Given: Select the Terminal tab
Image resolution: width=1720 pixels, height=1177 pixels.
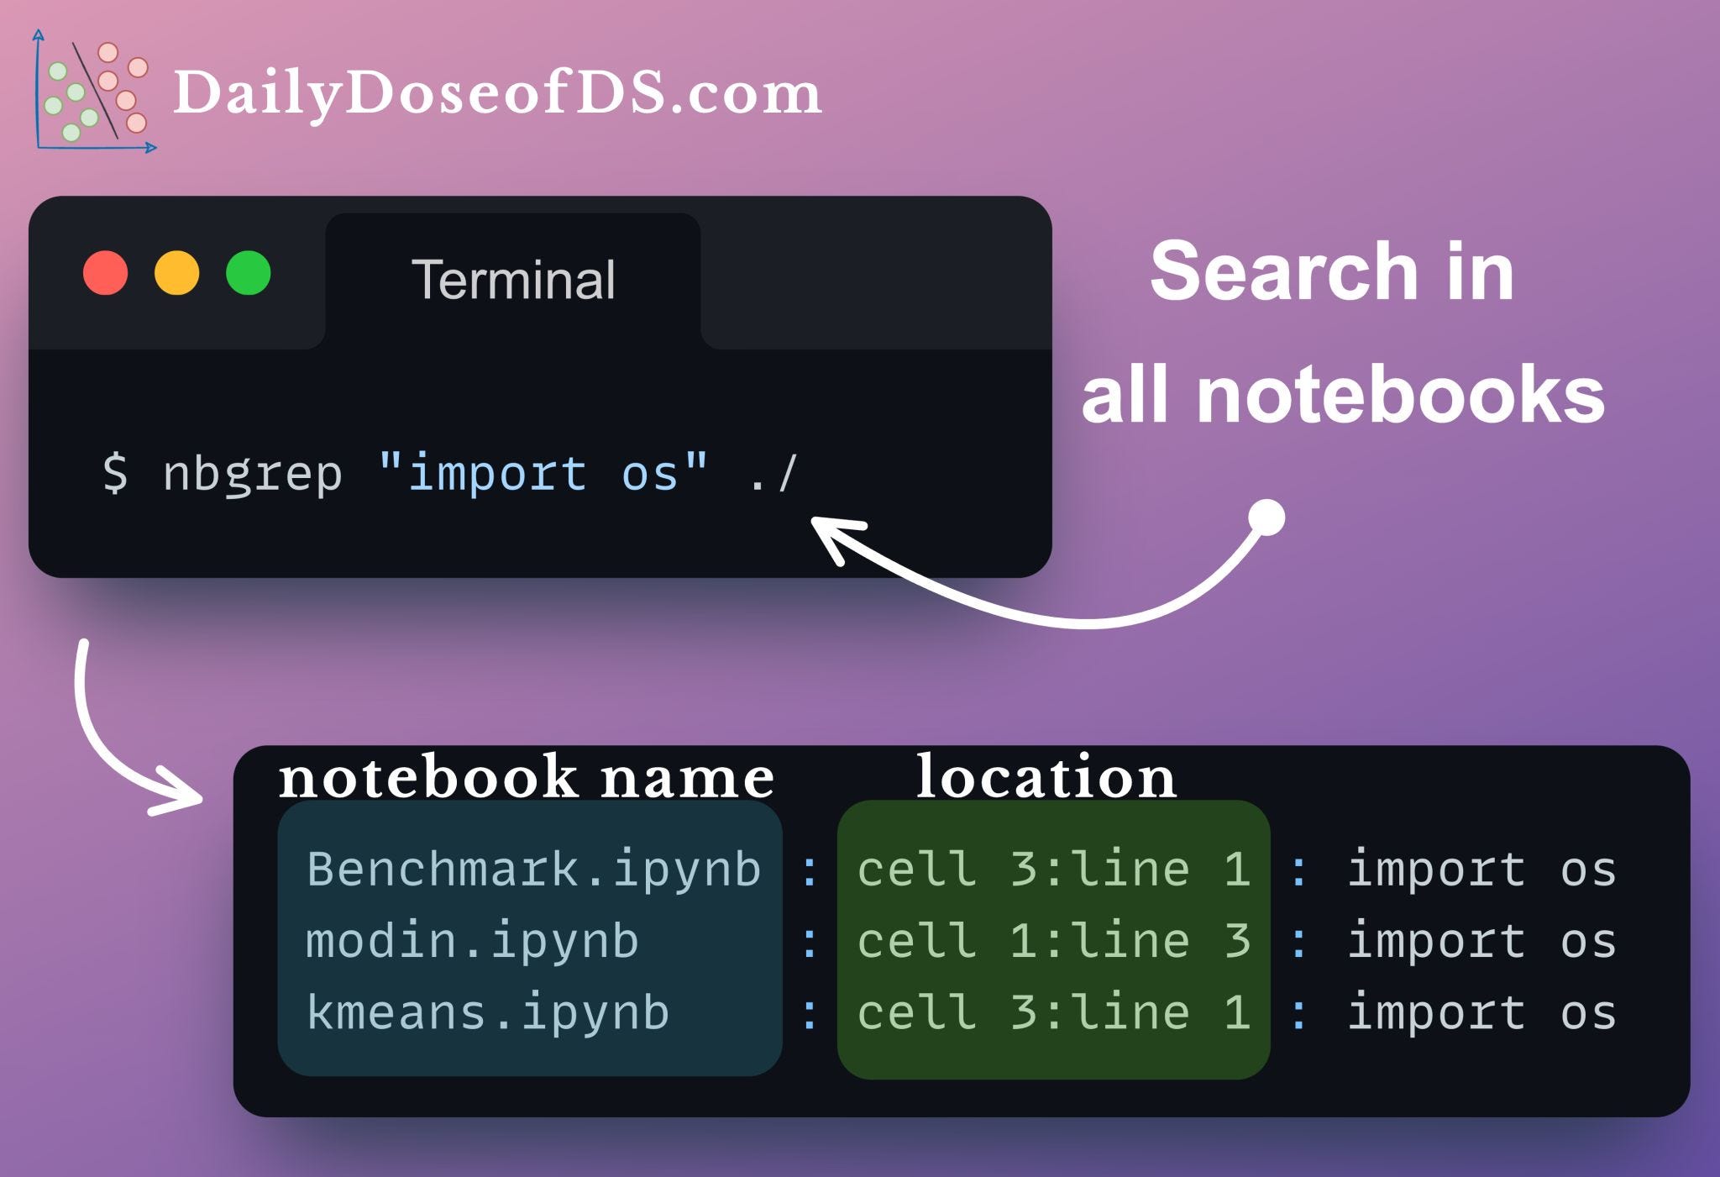Looking at the screenshot, I should [x=513, y=280].
